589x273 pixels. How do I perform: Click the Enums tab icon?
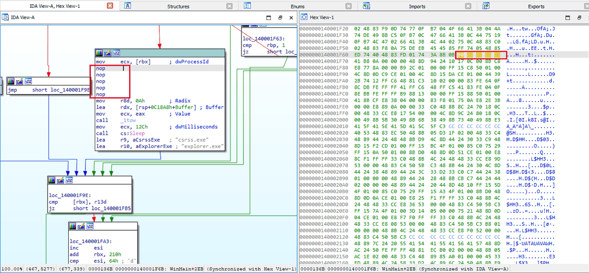pos(248,6)
